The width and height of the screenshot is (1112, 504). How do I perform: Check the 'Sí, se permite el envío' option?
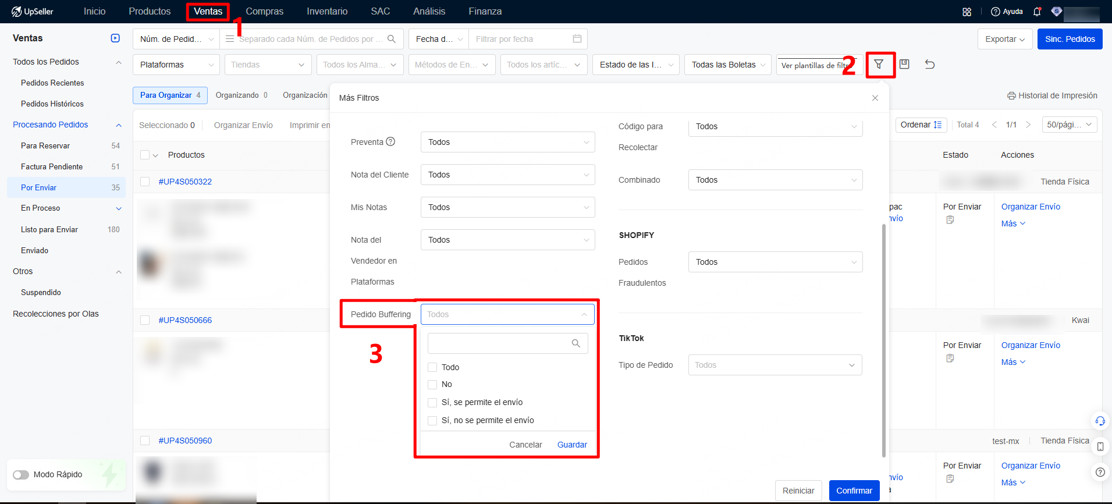[432, 402]
